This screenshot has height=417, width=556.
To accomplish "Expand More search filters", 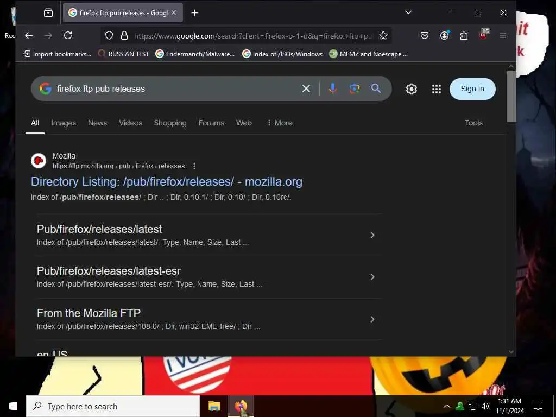I will click(x=280, y=123).
